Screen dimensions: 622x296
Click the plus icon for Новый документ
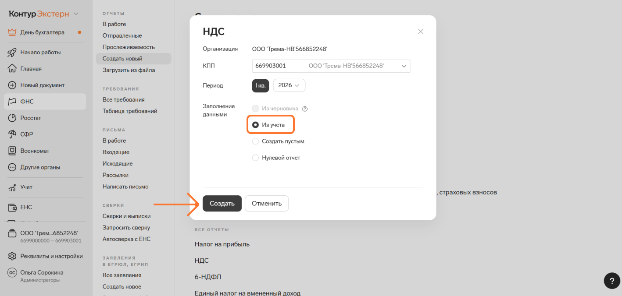pyautogui.click(x=12, y=85)
